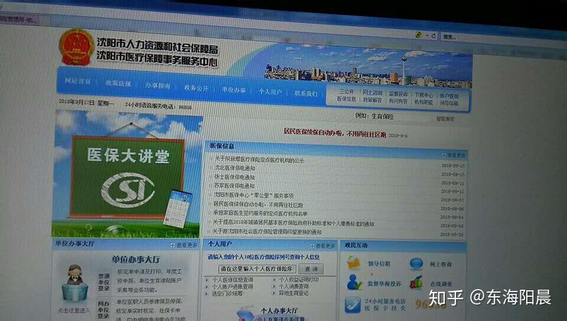Click the 单位办事大厅 clerk avatar icon

tap(75, 284)
